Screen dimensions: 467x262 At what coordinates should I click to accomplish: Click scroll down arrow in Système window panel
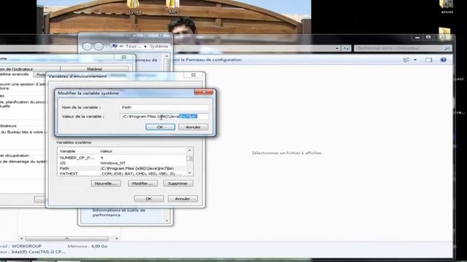pyautogui.click(x=167, y=221)
